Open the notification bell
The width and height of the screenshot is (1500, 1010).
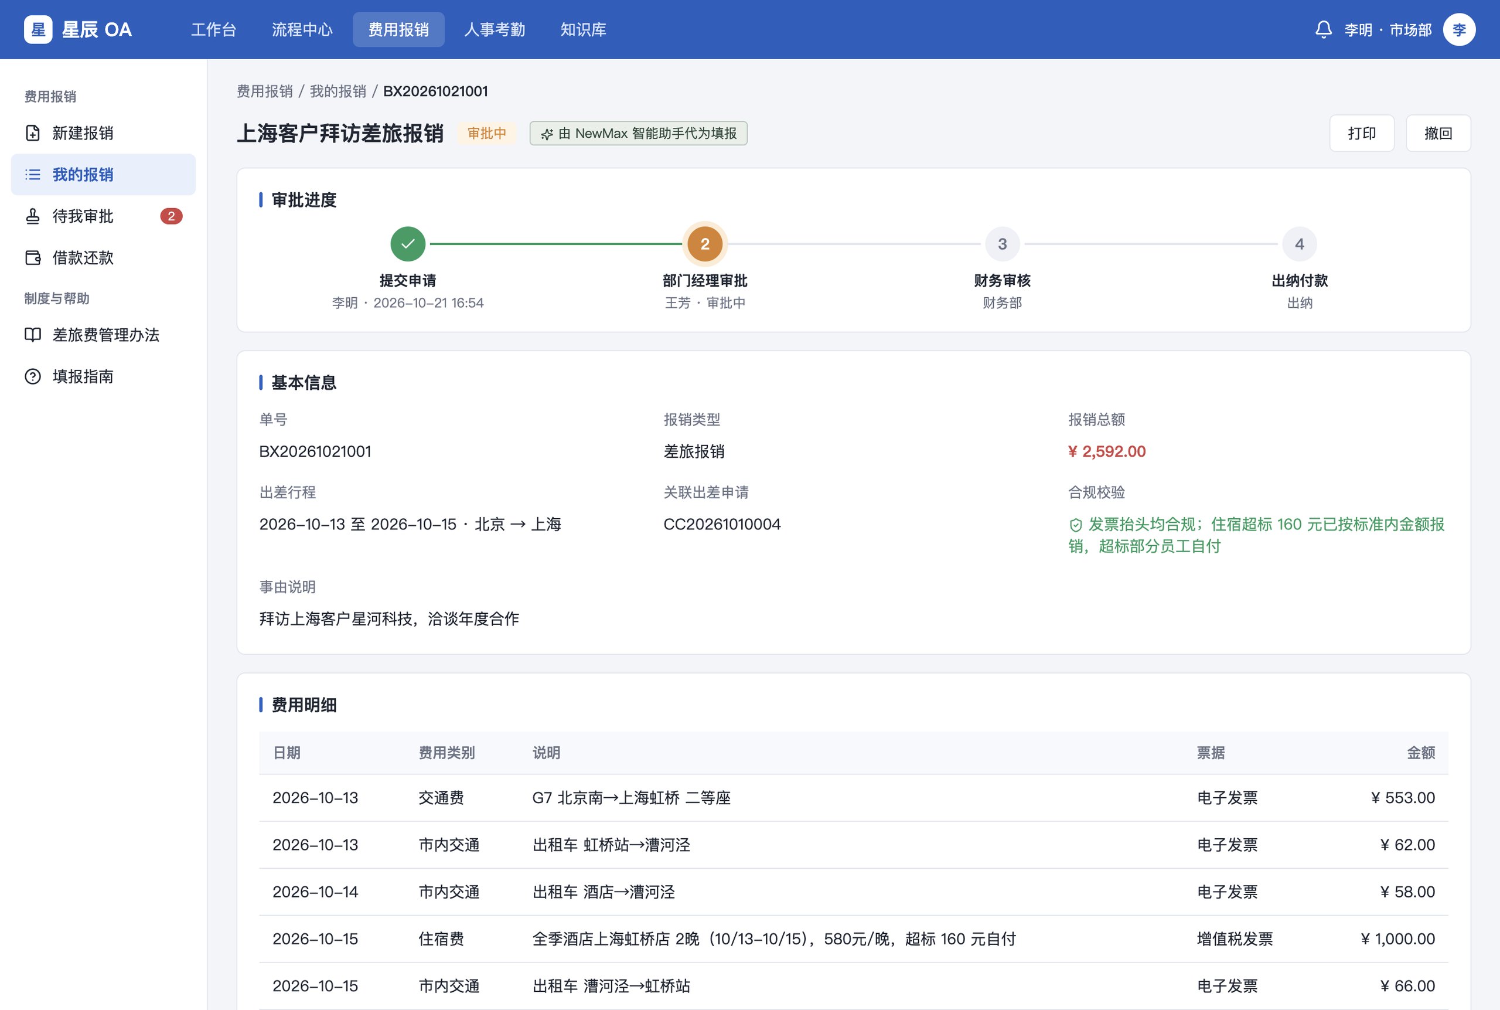(x=1323, y=30)
